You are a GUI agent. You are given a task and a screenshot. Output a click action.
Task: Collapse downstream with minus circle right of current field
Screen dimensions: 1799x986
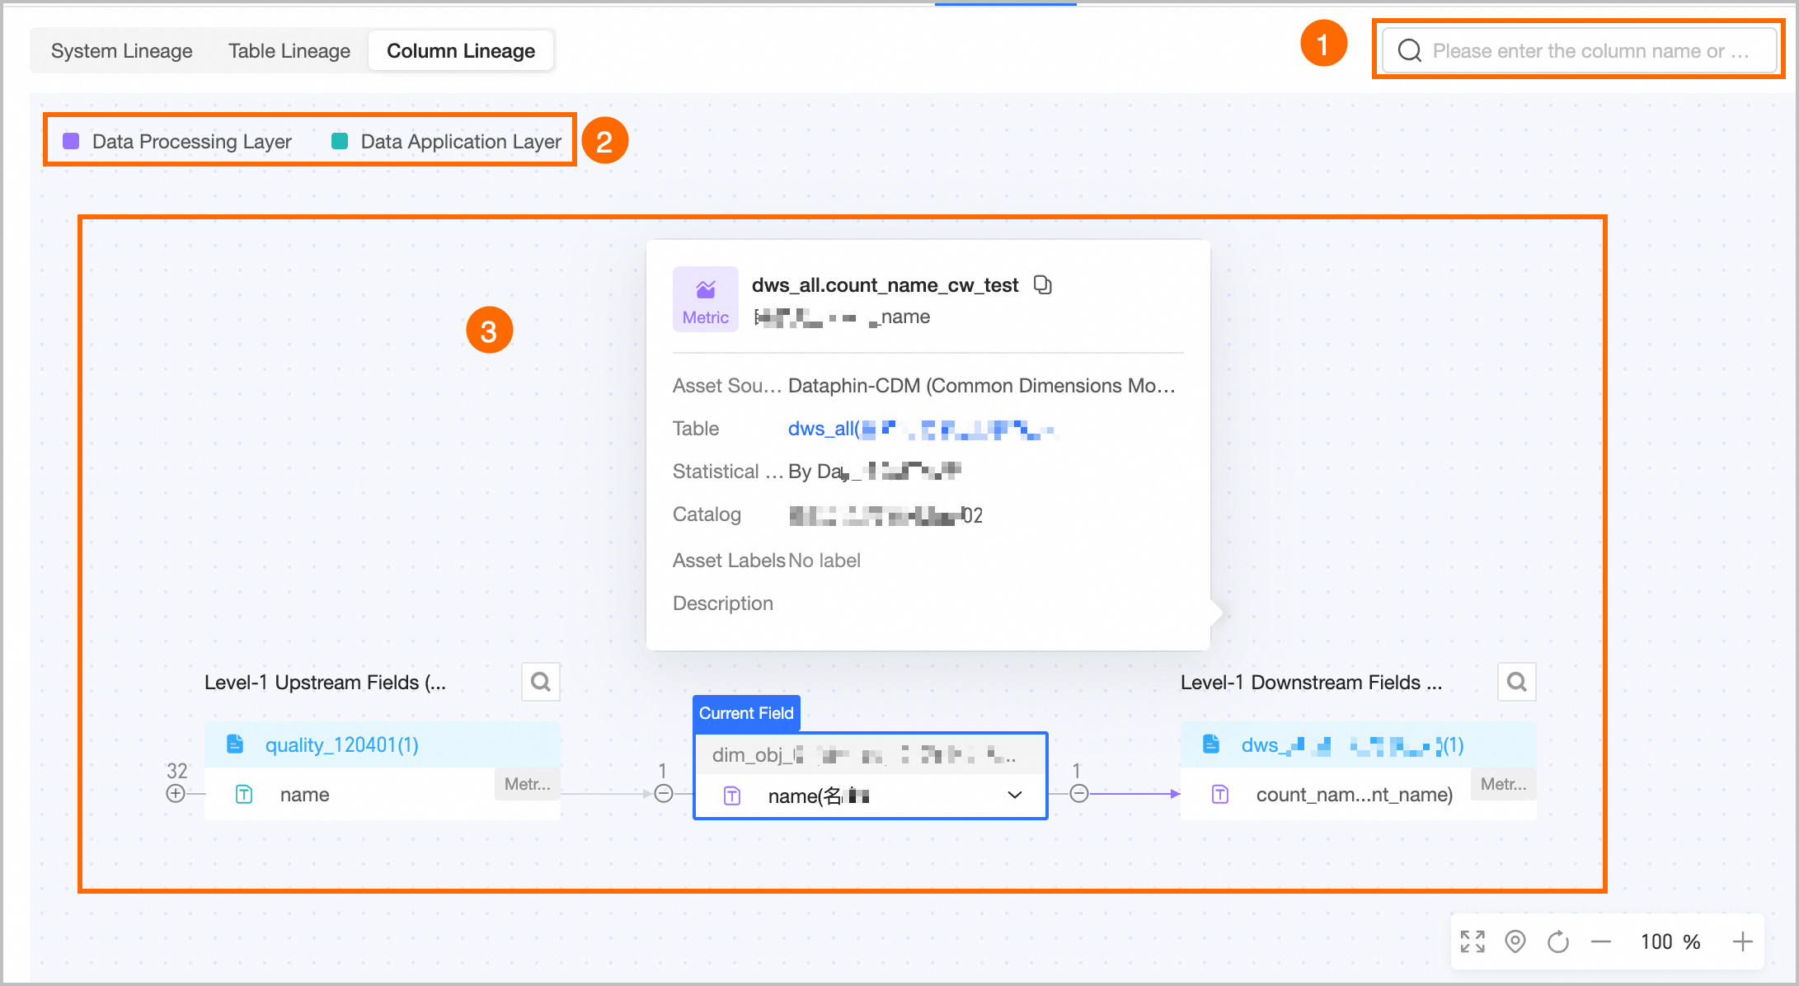point(1079,794)
